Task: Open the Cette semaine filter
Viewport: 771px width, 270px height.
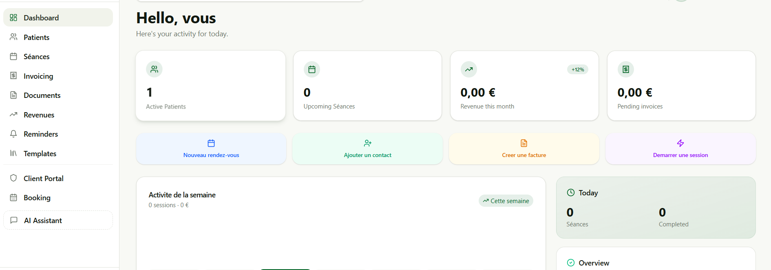Action: (x=506, y=201)
